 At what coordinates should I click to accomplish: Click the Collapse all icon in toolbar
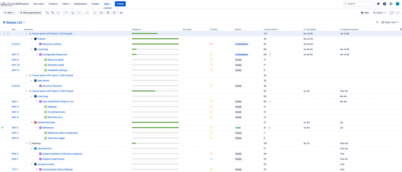52,12
